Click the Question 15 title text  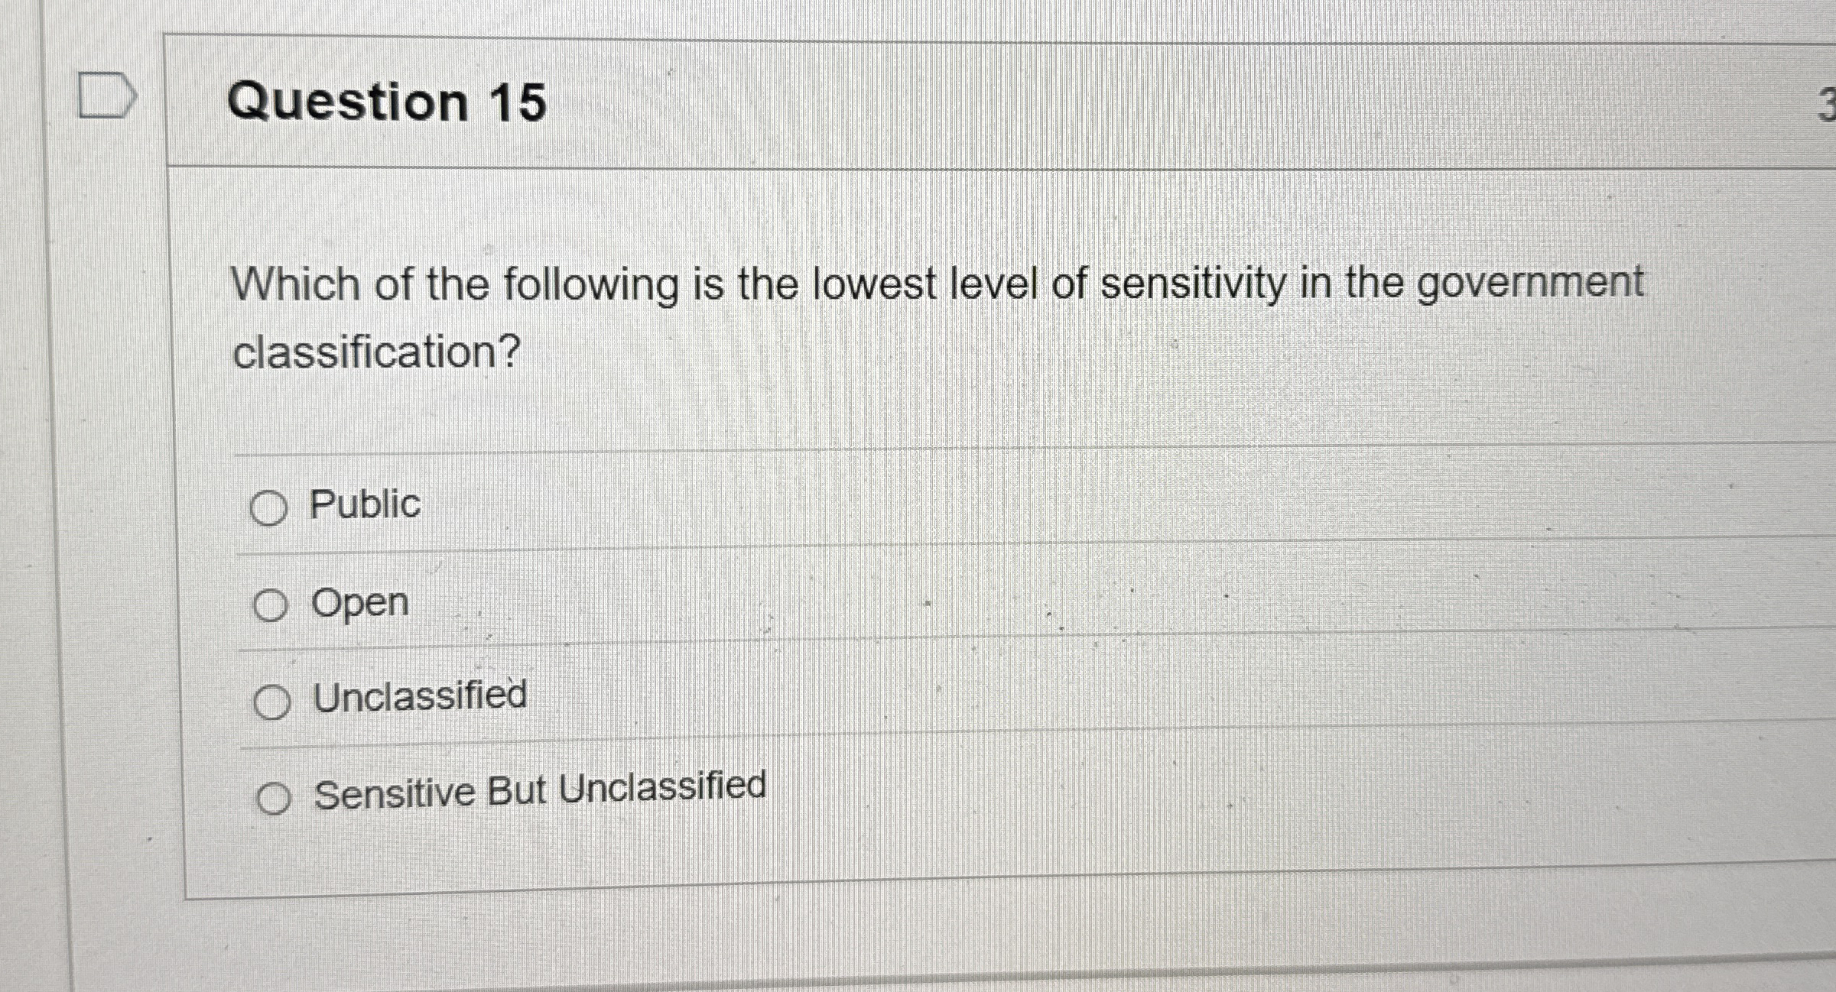coord(388,103)
